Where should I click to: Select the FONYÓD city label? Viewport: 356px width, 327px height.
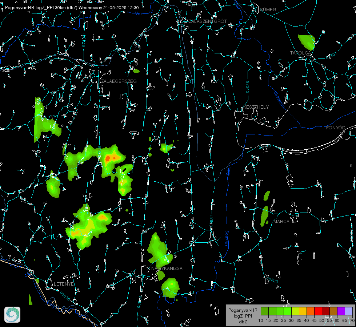pyautogui.click(x=336, y=128)
